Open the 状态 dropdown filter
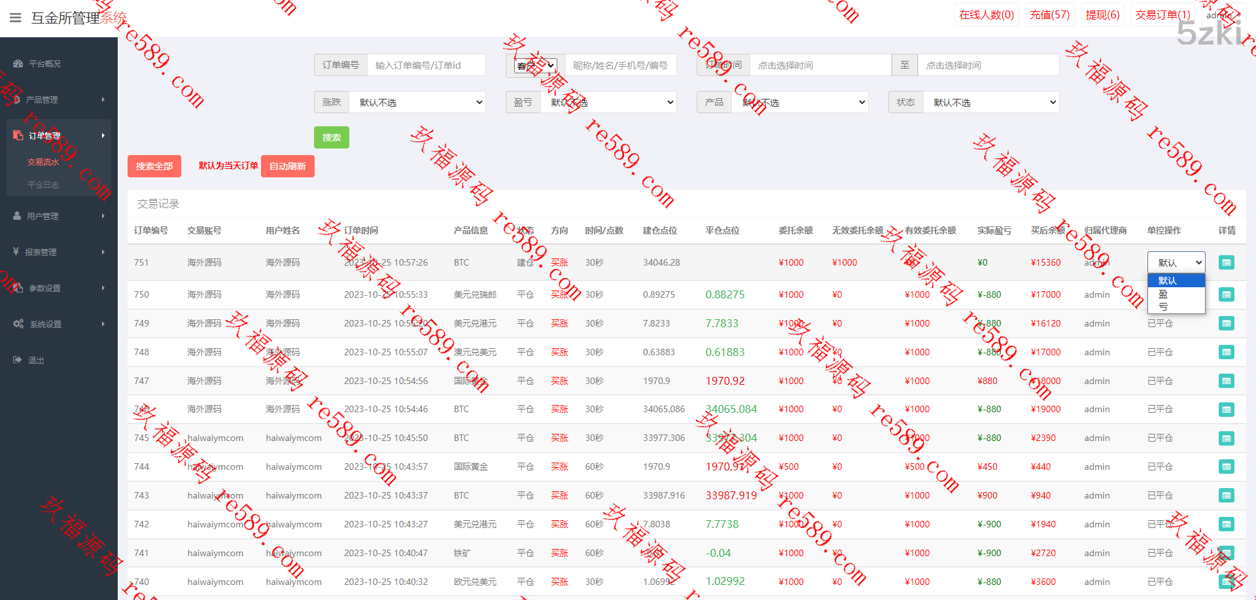Image resolution: width=1256 pixels, height=600 pixels. (x=992, y=102)
